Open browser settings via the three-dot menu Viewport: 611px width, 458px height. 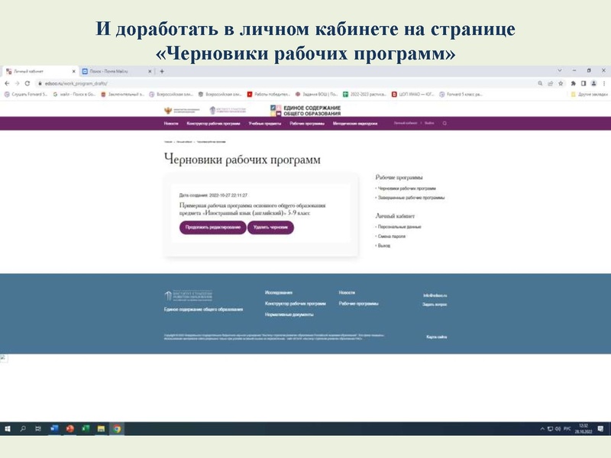point(604,79)
